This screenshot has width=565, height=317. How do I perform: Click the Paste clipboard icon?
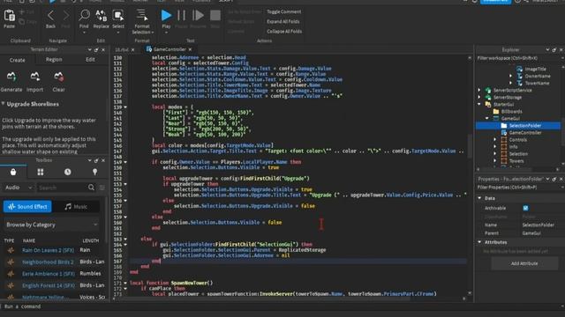9,16
